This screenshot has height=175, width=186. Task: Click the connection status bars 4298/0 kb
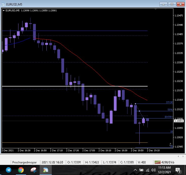pos(164,162)
